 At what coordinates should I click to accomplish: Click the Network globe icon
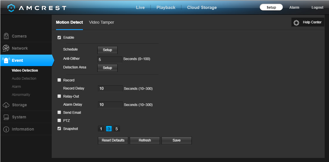point(6,48)
